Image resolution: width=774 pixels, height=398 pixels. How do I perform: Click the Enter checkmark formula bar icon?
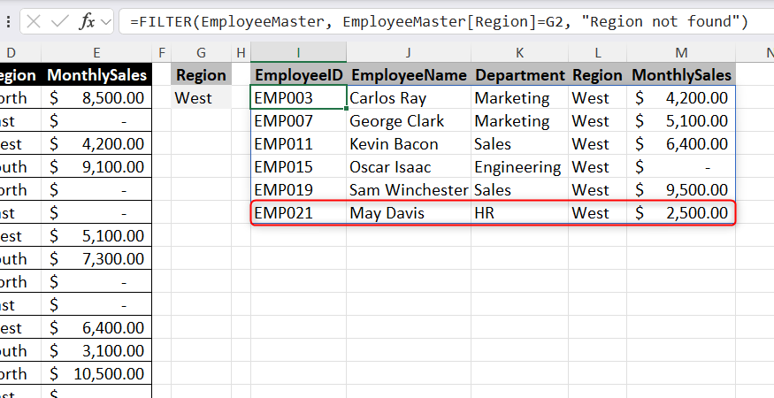[x=60, y=22]
